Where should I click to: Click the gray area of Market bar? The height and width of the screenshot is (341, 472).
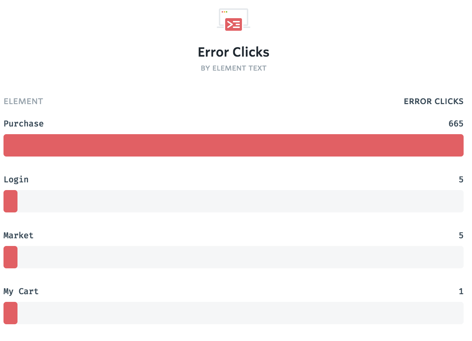[241, 257]
